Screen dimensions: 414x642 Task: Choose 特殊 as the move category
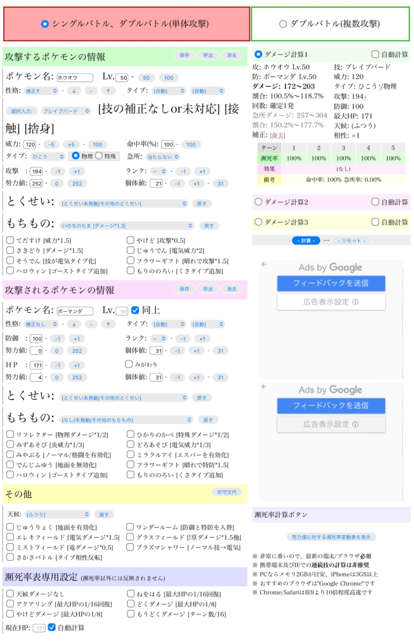coord(99,156)
